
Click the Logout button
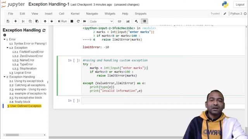(x=240, y=5)
